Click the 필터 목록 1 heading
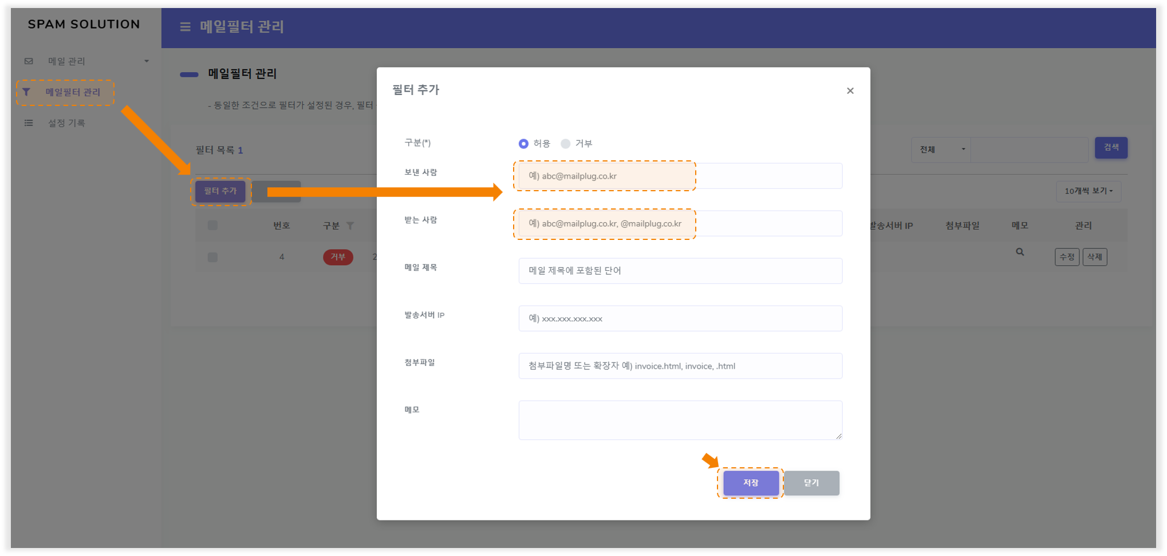 point(219,151)
